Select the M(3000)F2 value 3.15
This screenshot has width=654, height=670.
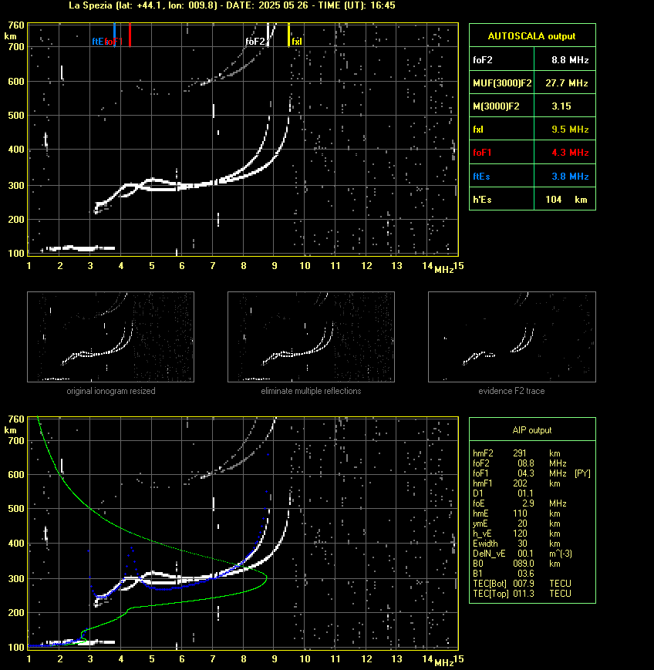(561, 106)
